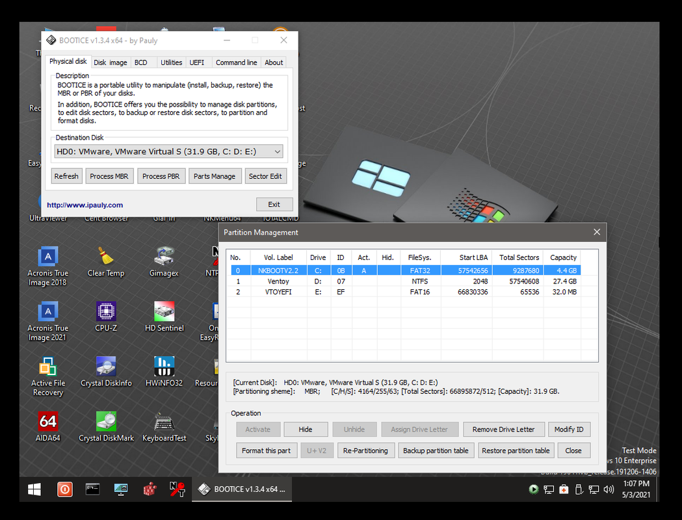Click the Start LBA column header
This screenshot has width=682, height=520.
tap(466, 257)
